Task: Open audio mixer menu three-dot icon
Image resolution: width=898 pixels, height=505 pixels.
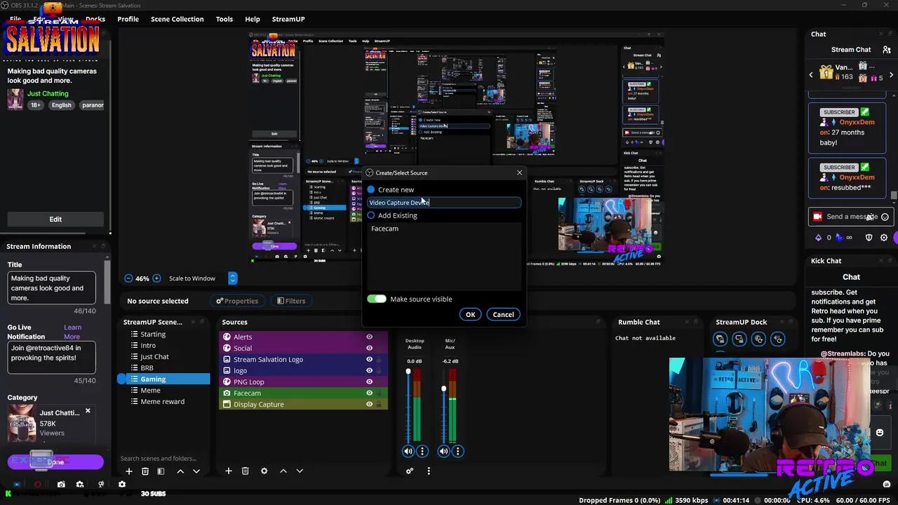Action: coord(429,471)
